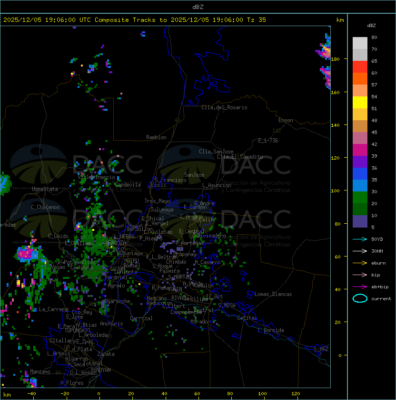Pick the light gray top legend swatch
Viewport: 396px width, 400px height.
pyautogui.click(x=360, y=43)
